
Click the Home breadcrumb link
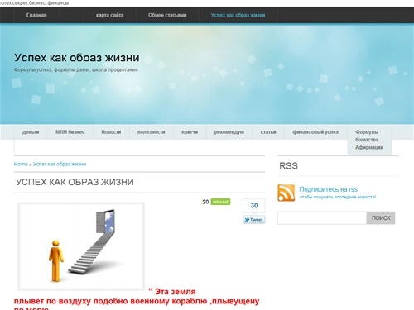(x=21, y=164)
